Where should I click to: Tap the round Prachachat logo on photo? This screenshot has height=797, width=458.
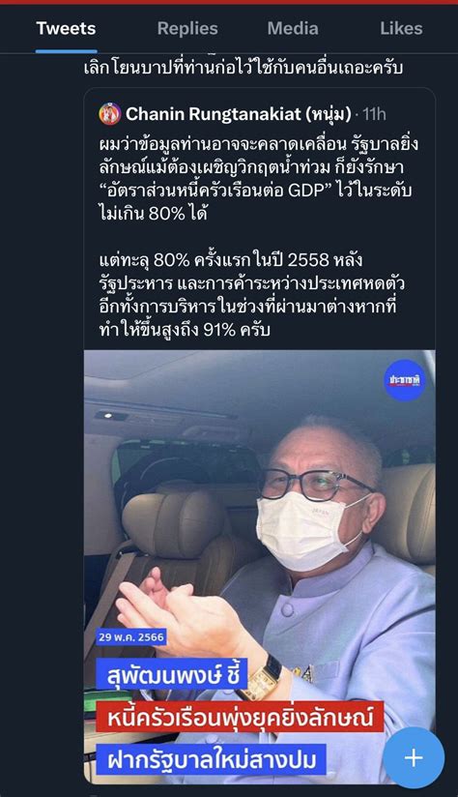[404, 381]
